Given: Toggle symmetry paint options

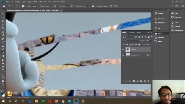Looking at the screenshot, I should 116,6.
